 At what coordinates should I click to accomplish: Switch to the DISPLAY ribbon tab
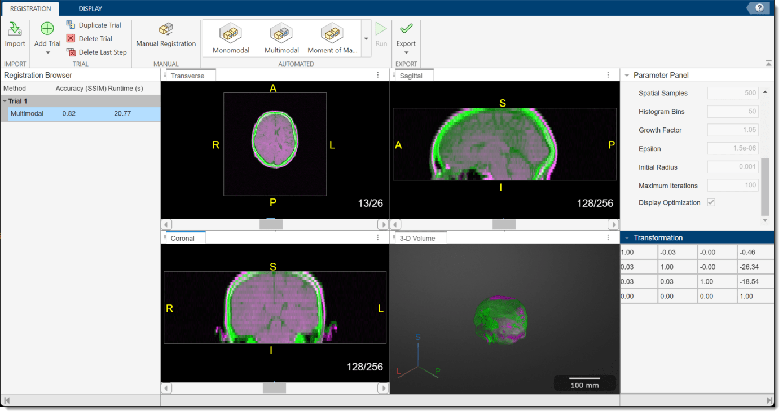(x=90, y=8)
